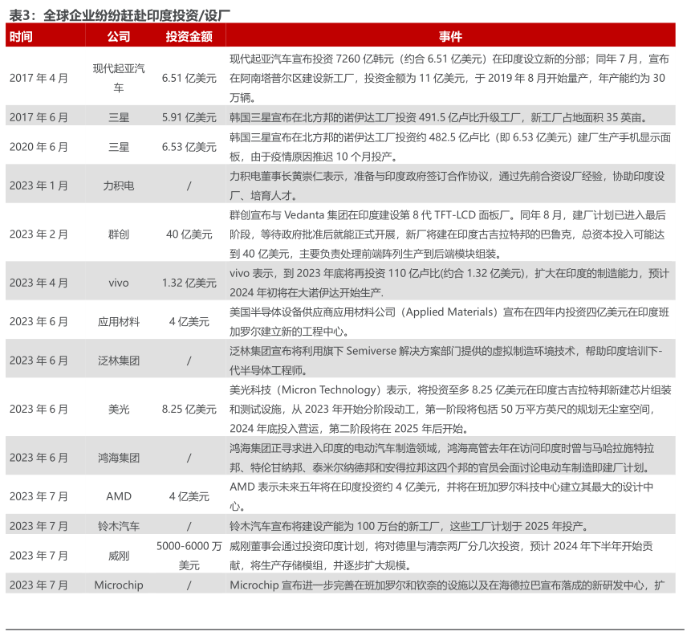Select the company cell "美光"
Image resolution: width=695 pixels, height=636 pixels.
pos(119,409)
